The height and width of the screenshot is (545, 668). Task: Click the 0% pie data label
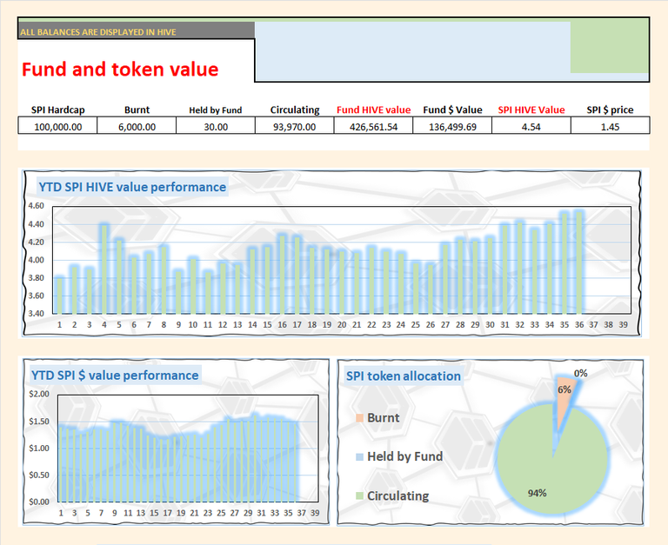[x=581, y=374]
